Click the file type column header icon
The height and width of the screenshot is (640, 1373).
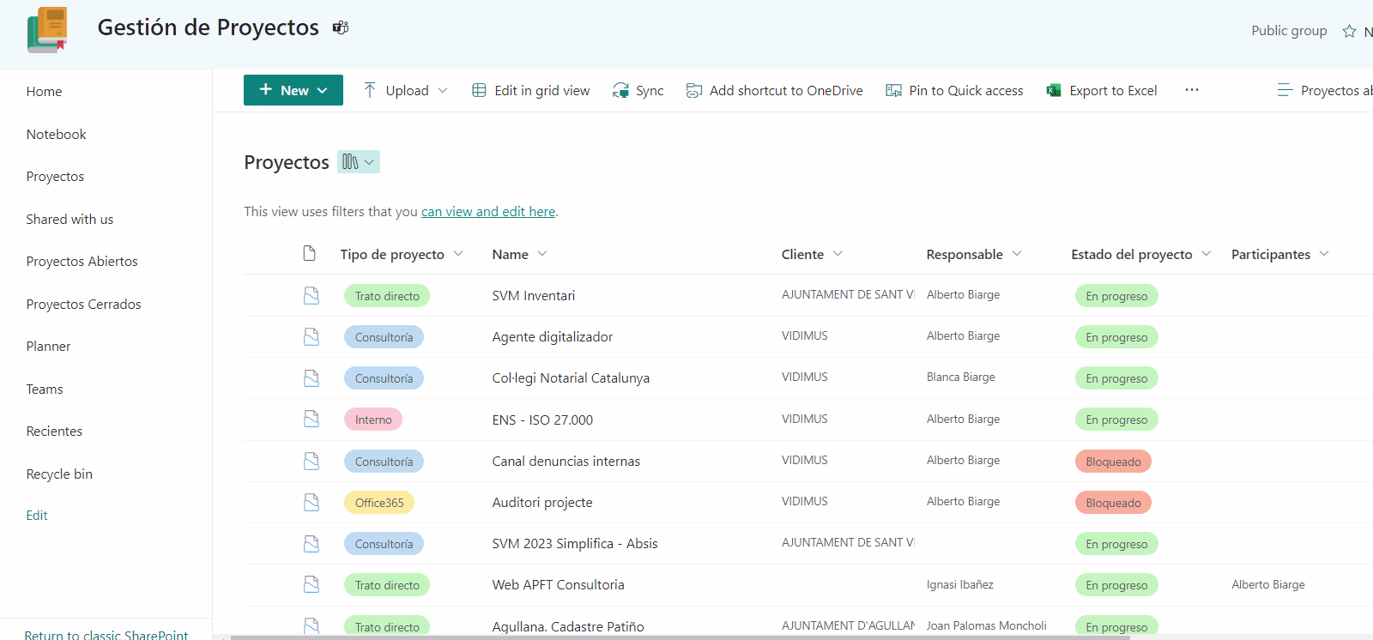(x=309, y=254)
